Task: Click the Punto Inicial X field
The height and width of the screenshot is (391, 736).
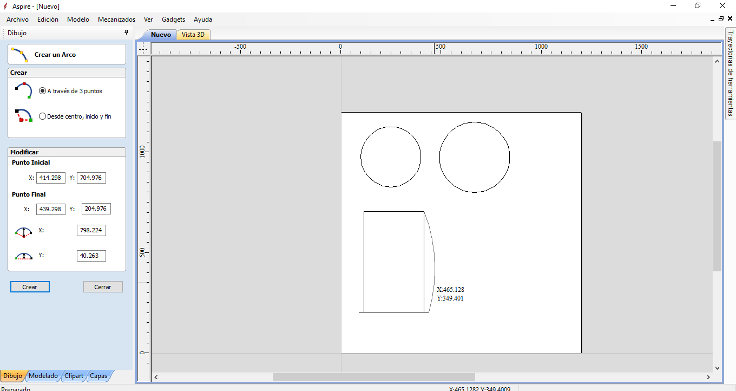Action: point(51,178)
